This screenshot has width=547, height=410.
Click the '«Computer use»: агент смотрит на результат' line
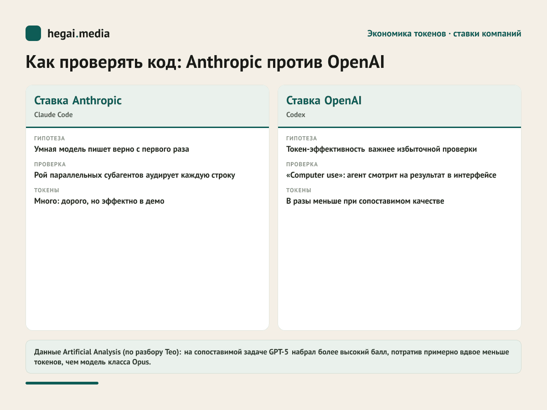pyautogui.click(x=391, y=175)
